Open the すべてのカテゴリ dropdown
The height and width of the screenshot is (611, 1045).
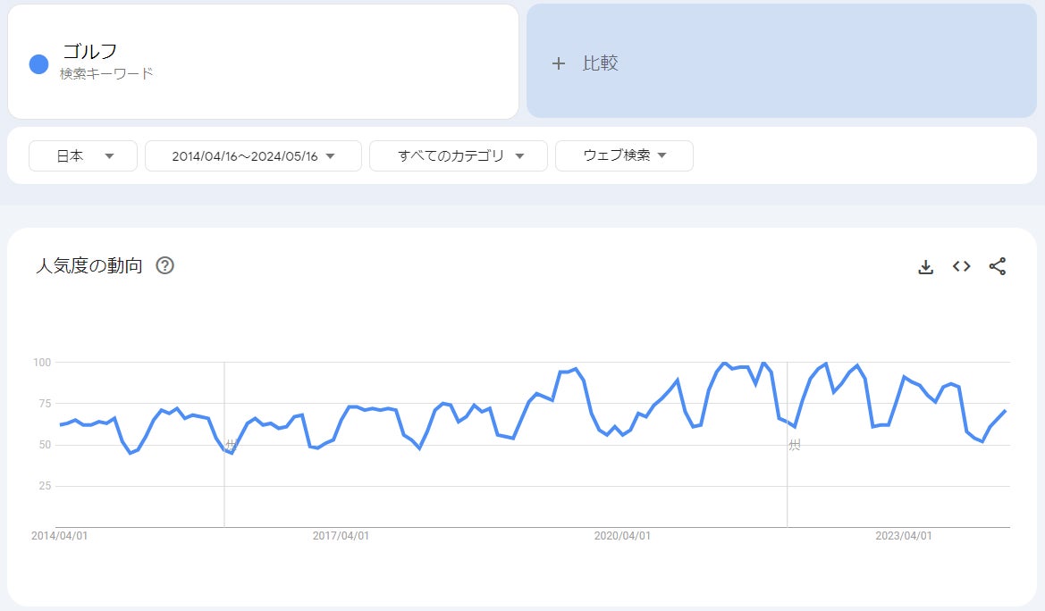click(459, 155)
